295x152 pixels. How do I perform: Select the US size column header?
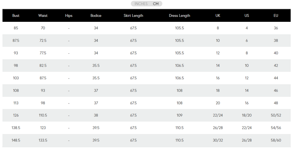(x=247, y=16)
